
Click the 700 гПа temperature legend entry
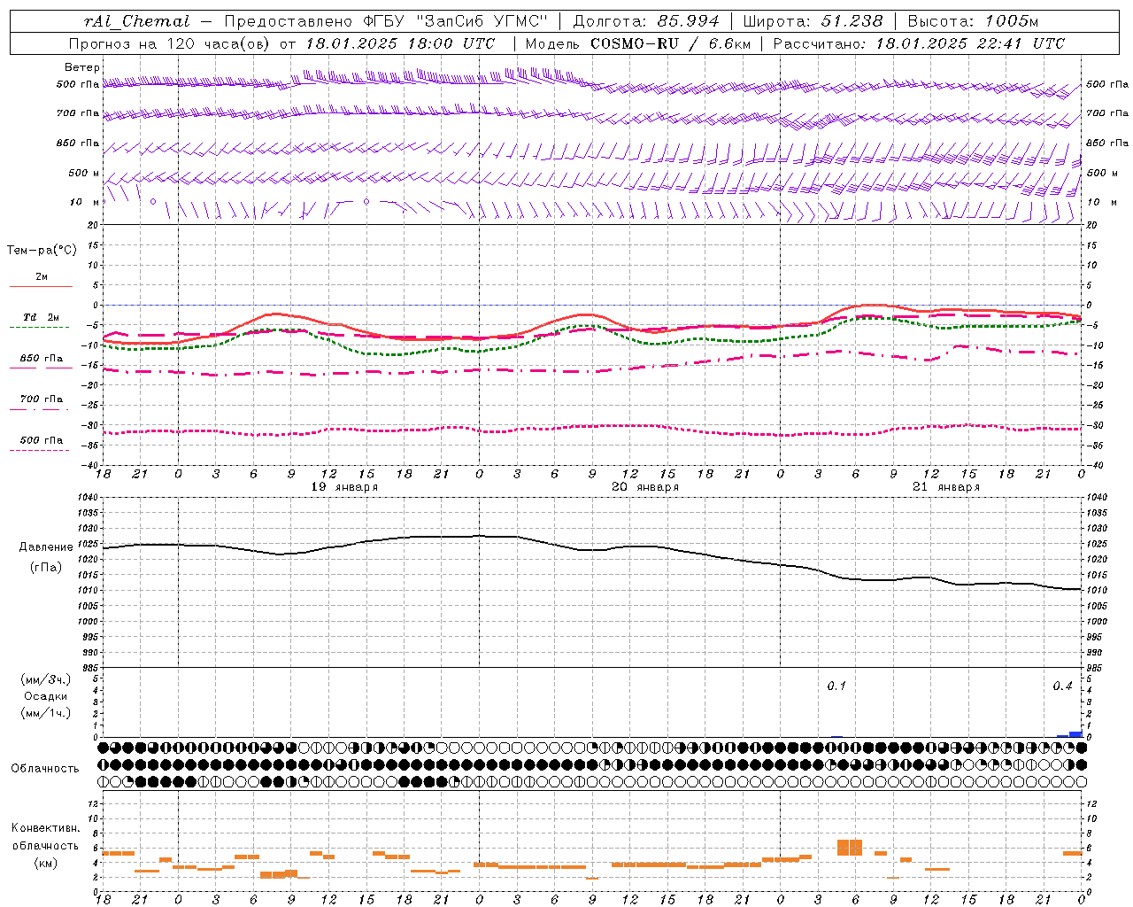(x=41, y=399)
